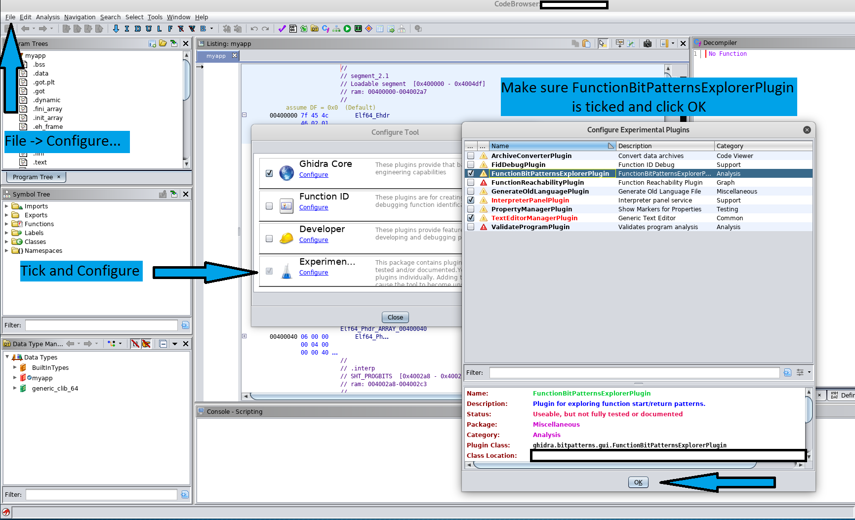This screenshot has width=855, height=520.
Task: Tick the ArchiveConverterPlugin checkbox
Action: (x=471, y=156)
